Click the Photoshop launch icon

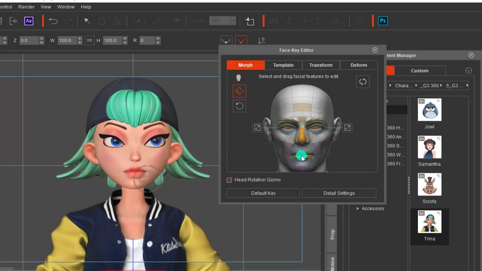383,21
